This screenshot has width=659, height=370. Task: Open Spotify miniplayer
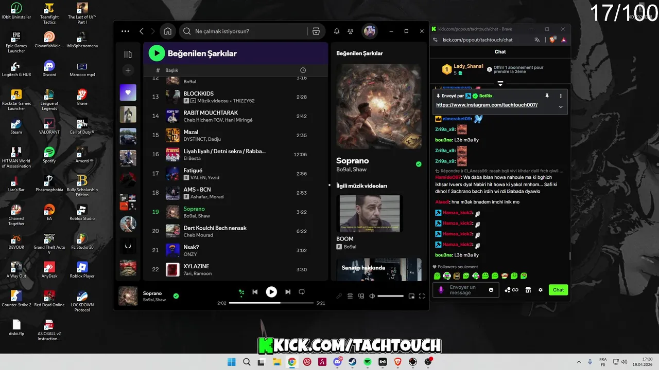(x=411, y=296)
